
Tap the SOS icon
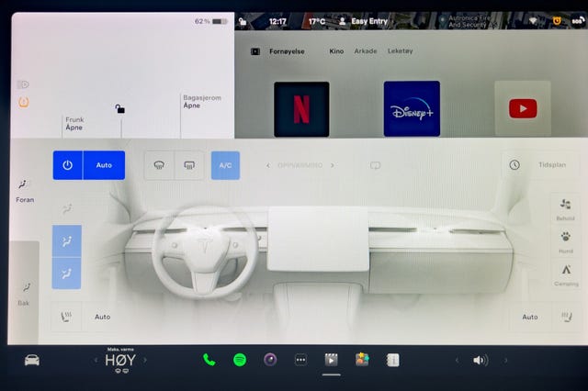click(577, 21)
